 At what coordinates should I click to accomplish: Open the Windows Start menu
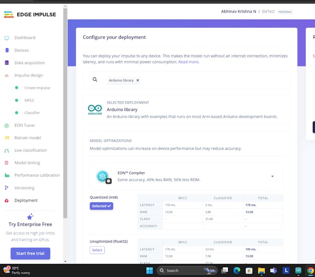(149, 271)
